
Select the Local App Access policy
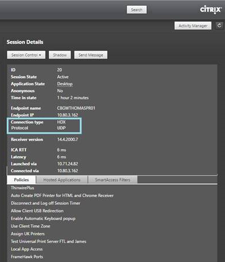(27, 249)
